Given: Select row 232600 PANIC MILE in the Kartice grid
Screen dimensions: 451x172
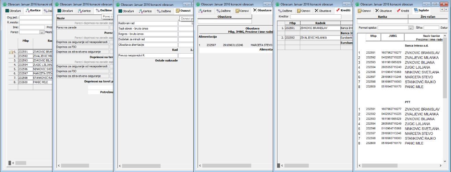Looking at the screenshot, I should [x=30, y=82].
